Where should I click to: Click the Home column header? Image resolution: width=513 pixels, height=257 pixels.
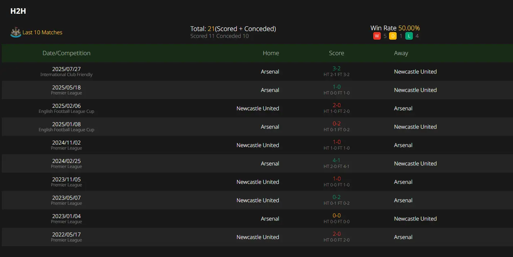click(x=271, y=53)
